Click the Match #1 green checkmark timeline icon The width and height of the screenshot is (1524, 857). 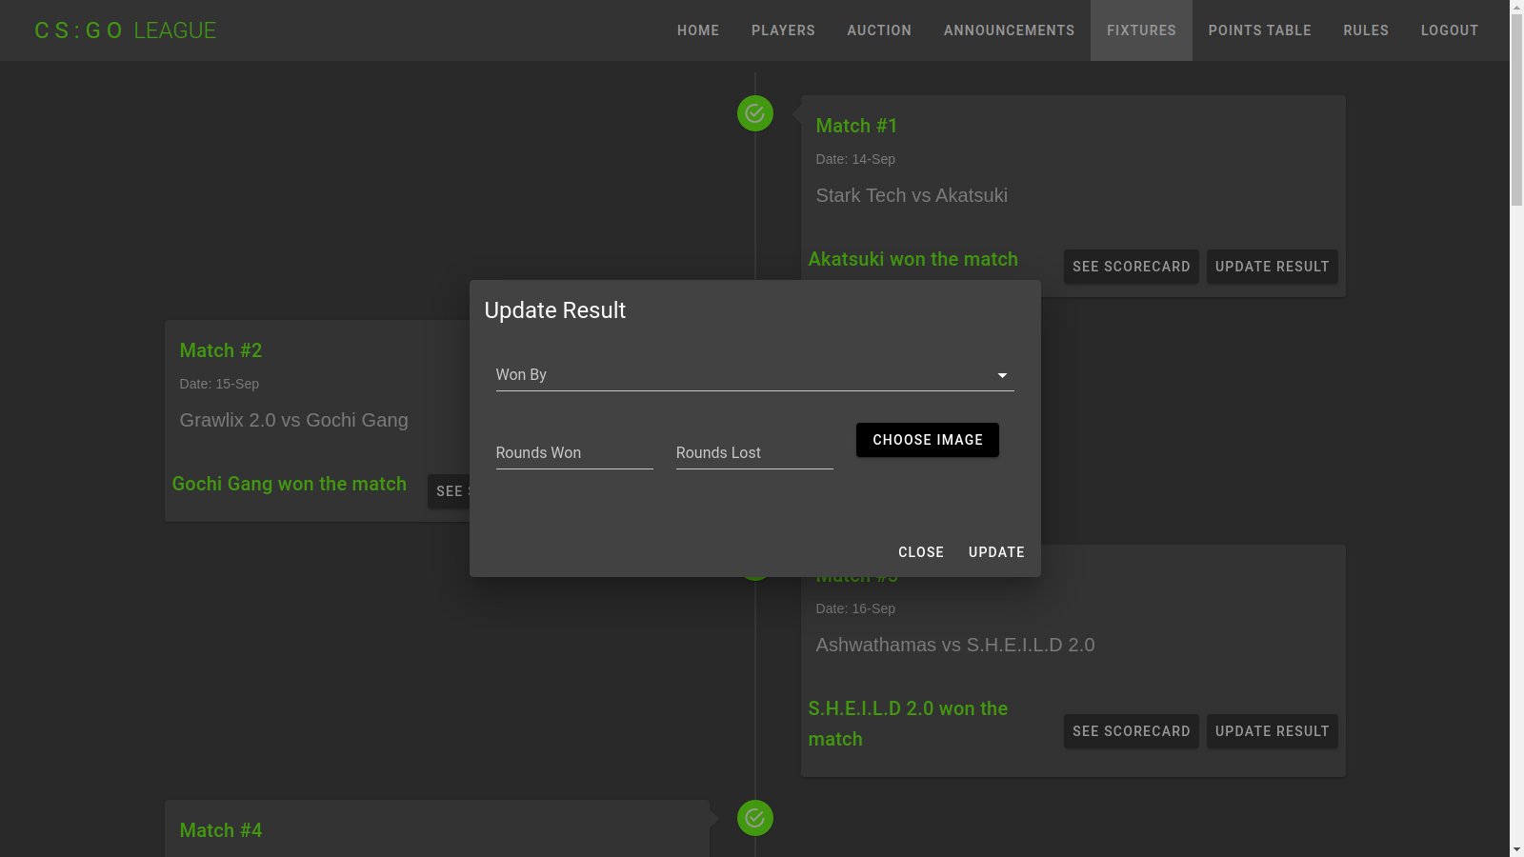coord(755,113)
